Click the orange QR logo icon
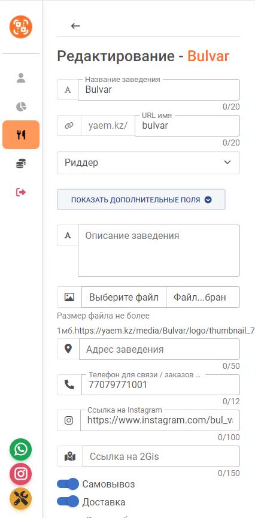This screenshot has width=255, height=518. pyautogui.click(x=21, y=27)
